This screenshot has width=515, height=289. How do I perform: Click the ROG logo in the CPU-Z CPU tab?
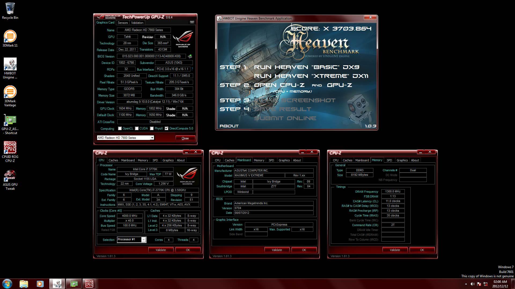point(187,176)
